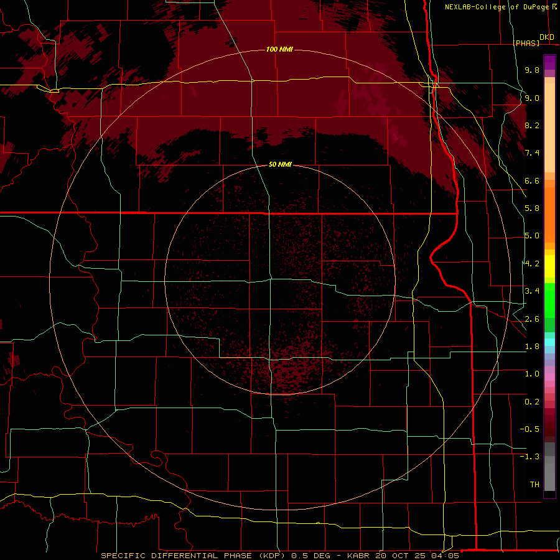
Task: Click the 1.0 scale value
Action: (x=532, y=374)
